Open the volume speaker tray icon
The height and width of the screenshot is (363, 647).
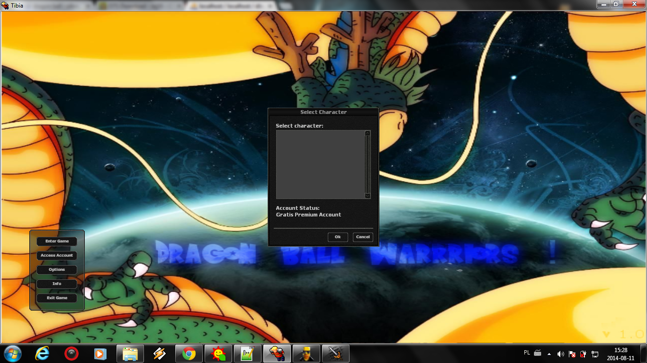click(561, 354)
